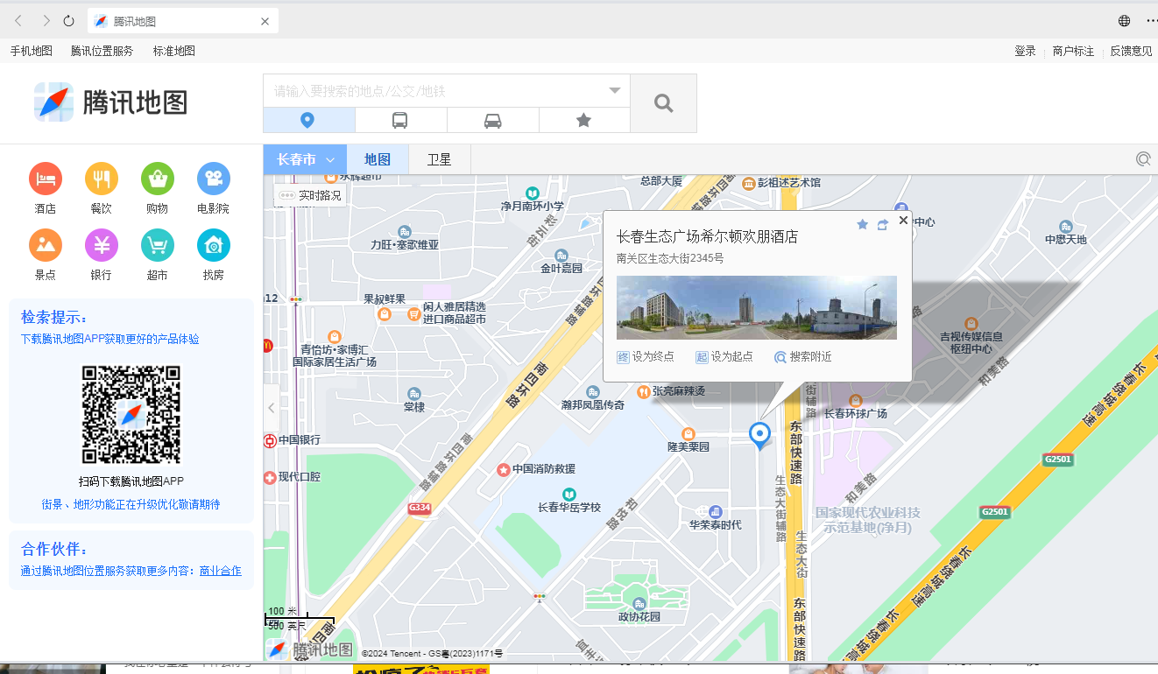Switch to bus route search mode
Screen dimensions: 1158x674
click(400, 120)
